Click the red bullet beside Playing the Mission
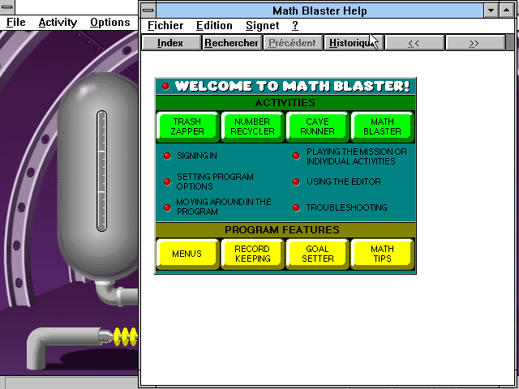The width and height of the screenshot is (519, 389). [x=296, y=156]
